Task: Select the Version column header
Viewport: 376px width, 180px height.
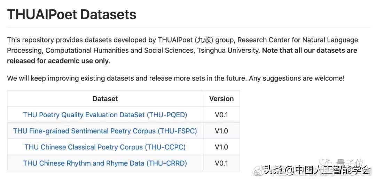Action: tap(221, 98)
